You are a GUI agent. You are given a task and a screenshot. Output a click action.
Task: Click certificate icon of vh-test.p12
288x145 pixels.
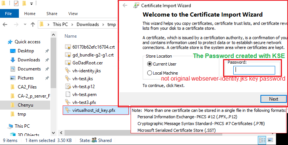pyautogui.click(x=68, y=86)
